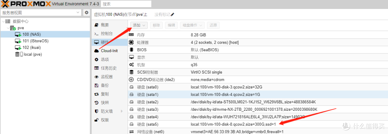This screenshot has width=388, height=134.
Task: Select local (pve) storage in tree
Action: click(x=45, y=54)
